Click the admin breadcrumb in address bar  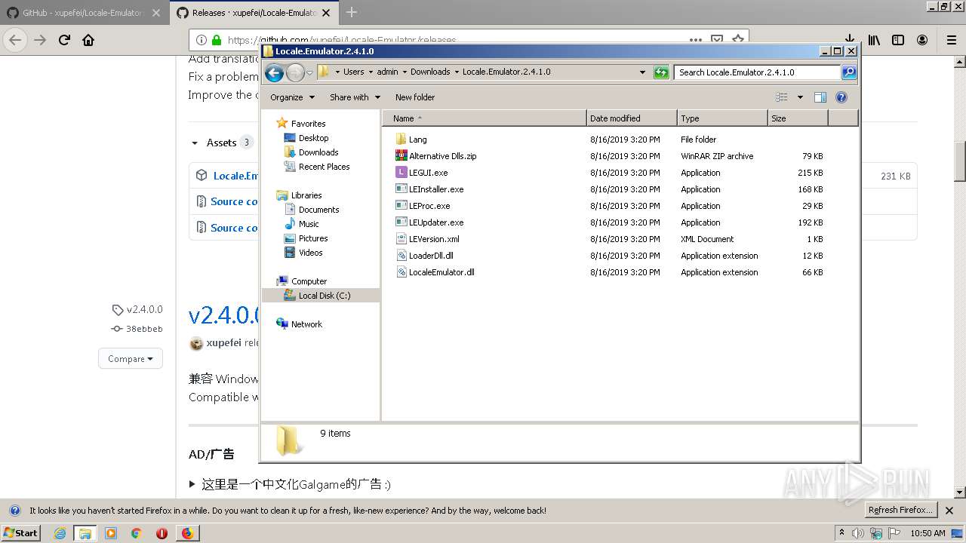click(x=387, y=72)
